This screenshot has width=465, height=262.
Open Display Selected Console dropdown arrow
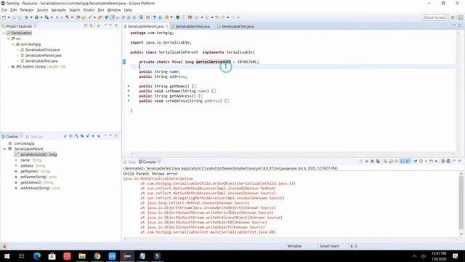point(426,161)
